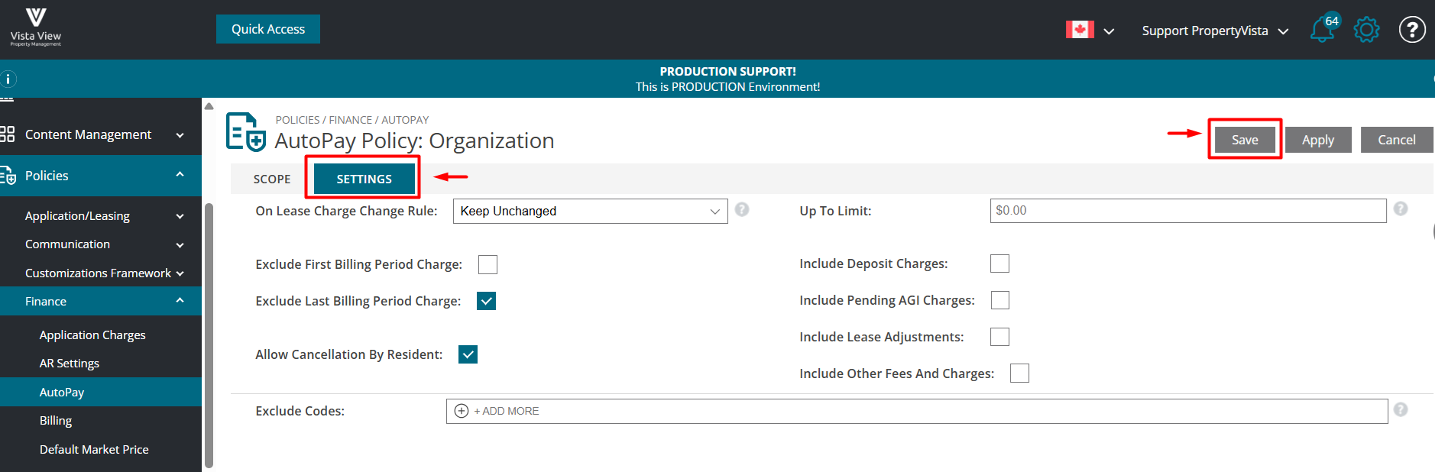This screenshot has width=1435, height=472.
Task: Check Include Other Fees And Charges
Action: coord(1019,373)
